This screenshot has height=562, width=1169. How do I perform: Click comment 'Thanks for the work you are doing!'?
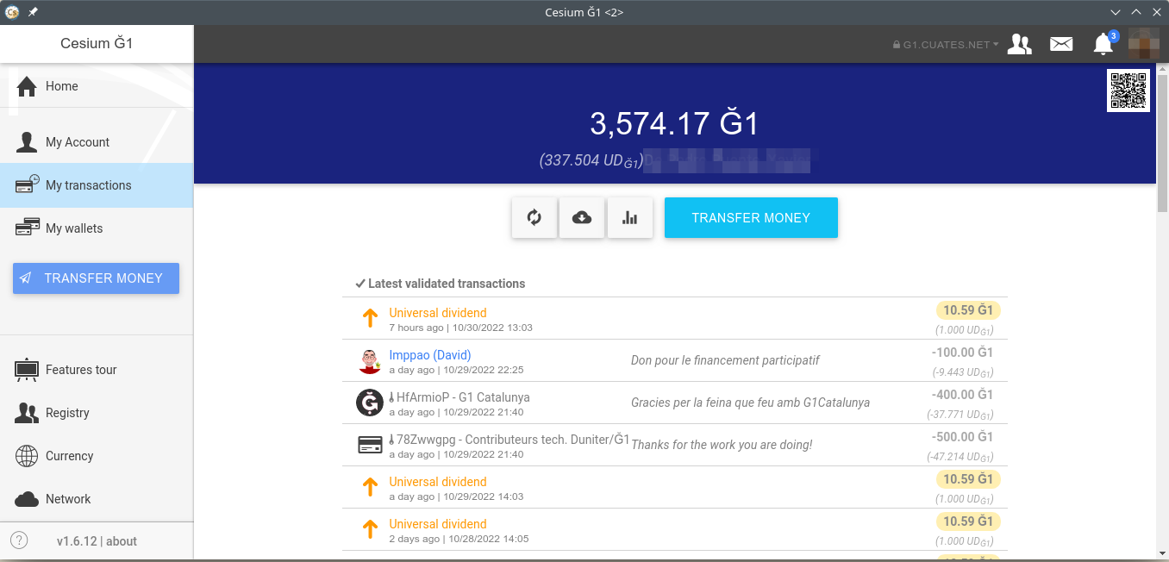(x=722, y=445)
